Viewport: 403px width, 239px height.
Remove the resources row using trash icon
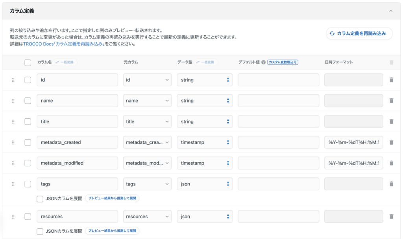(391, 216)
